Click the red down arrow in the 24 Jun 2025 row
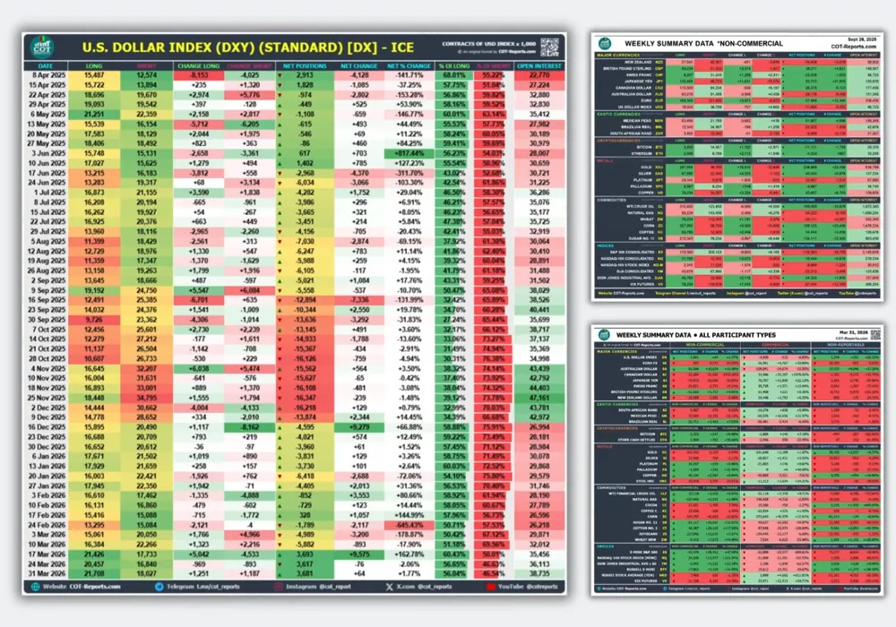Screen dimensions: 896x627 [x=280, y=183]
